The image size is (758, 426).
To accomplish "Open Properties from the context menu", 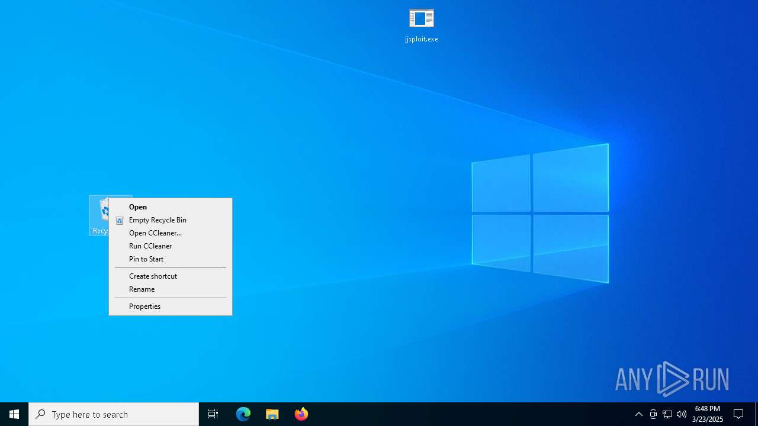I will [x=171, y=306].
